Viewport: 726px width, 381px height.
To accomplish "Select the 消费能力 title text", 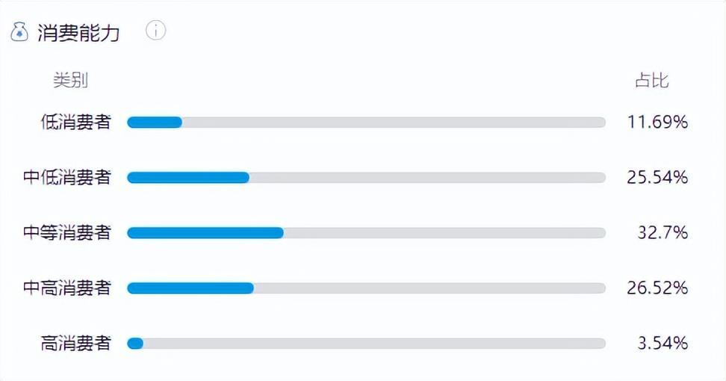I will point(78,33).
